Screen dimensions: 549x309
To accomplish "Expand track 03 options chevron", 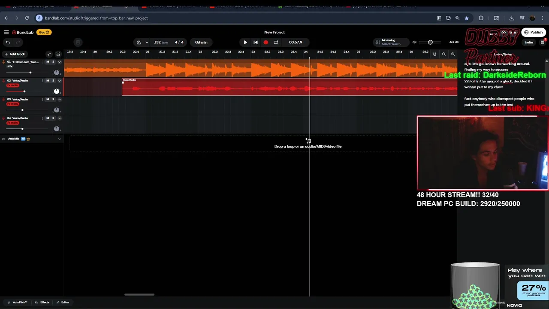I will click(60, 99).
